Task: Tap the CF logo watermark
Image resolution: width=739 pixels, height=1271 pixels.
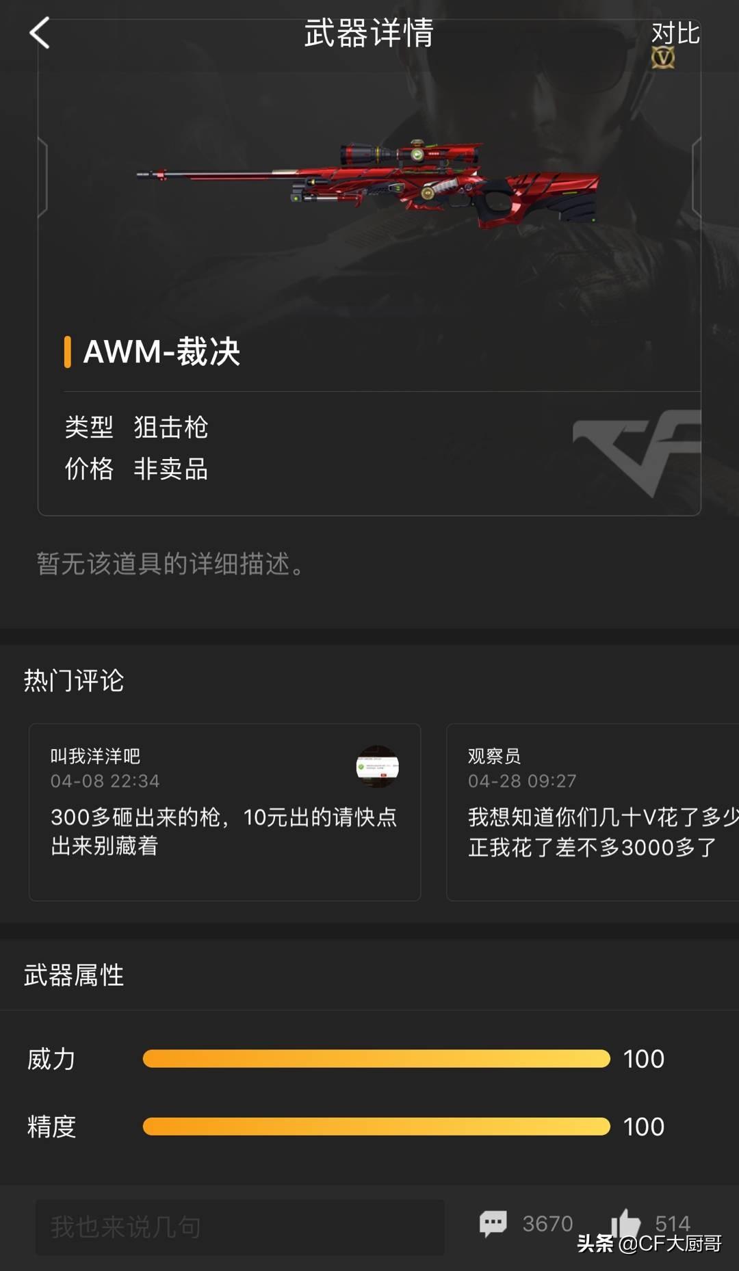Action: 637,453
